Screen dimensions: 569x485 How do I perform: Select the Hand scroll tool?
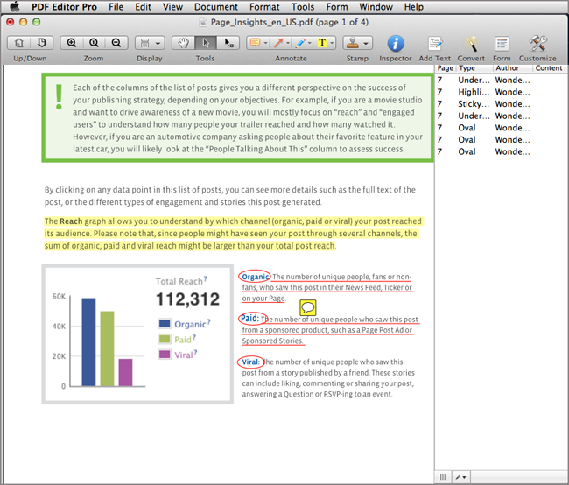click(x=183, y=43)
